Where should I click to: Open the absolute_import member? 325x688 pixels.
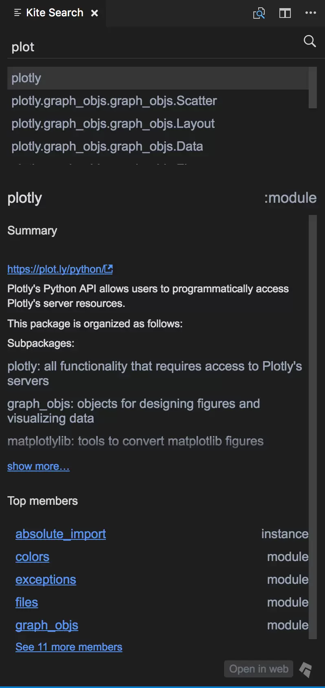coord(61,534)
